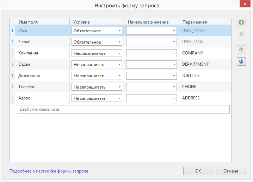Focus the Введите новое поле input
253x182 pixels.
pos(123,109)
